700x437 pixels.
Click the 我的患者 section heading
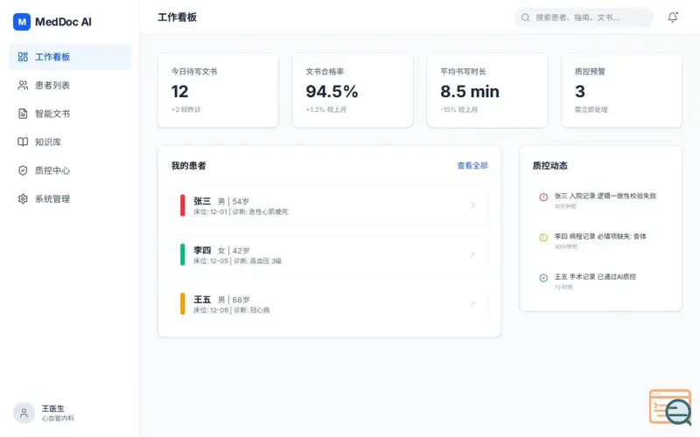coord(188,165)
